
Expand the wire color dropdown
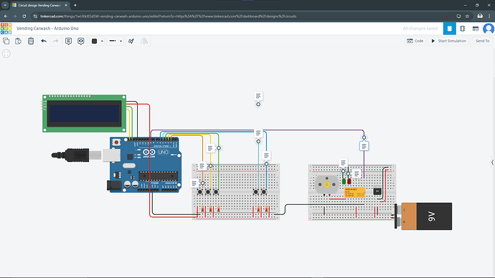(x=102, y=41)
